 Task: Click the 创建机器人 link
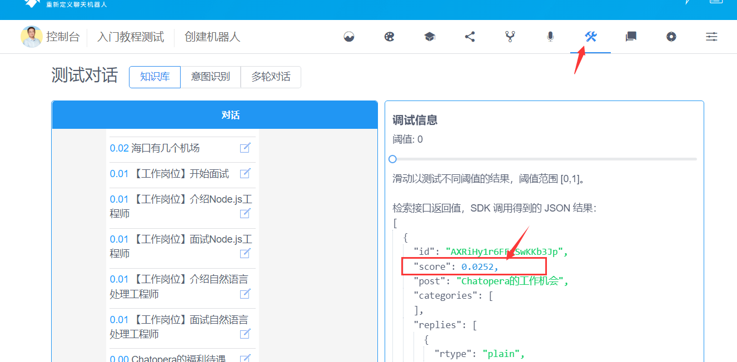tap(212, 37)
